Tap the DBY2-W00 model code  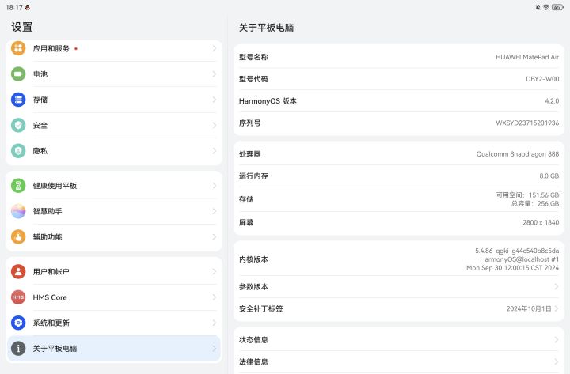[542, 79]
